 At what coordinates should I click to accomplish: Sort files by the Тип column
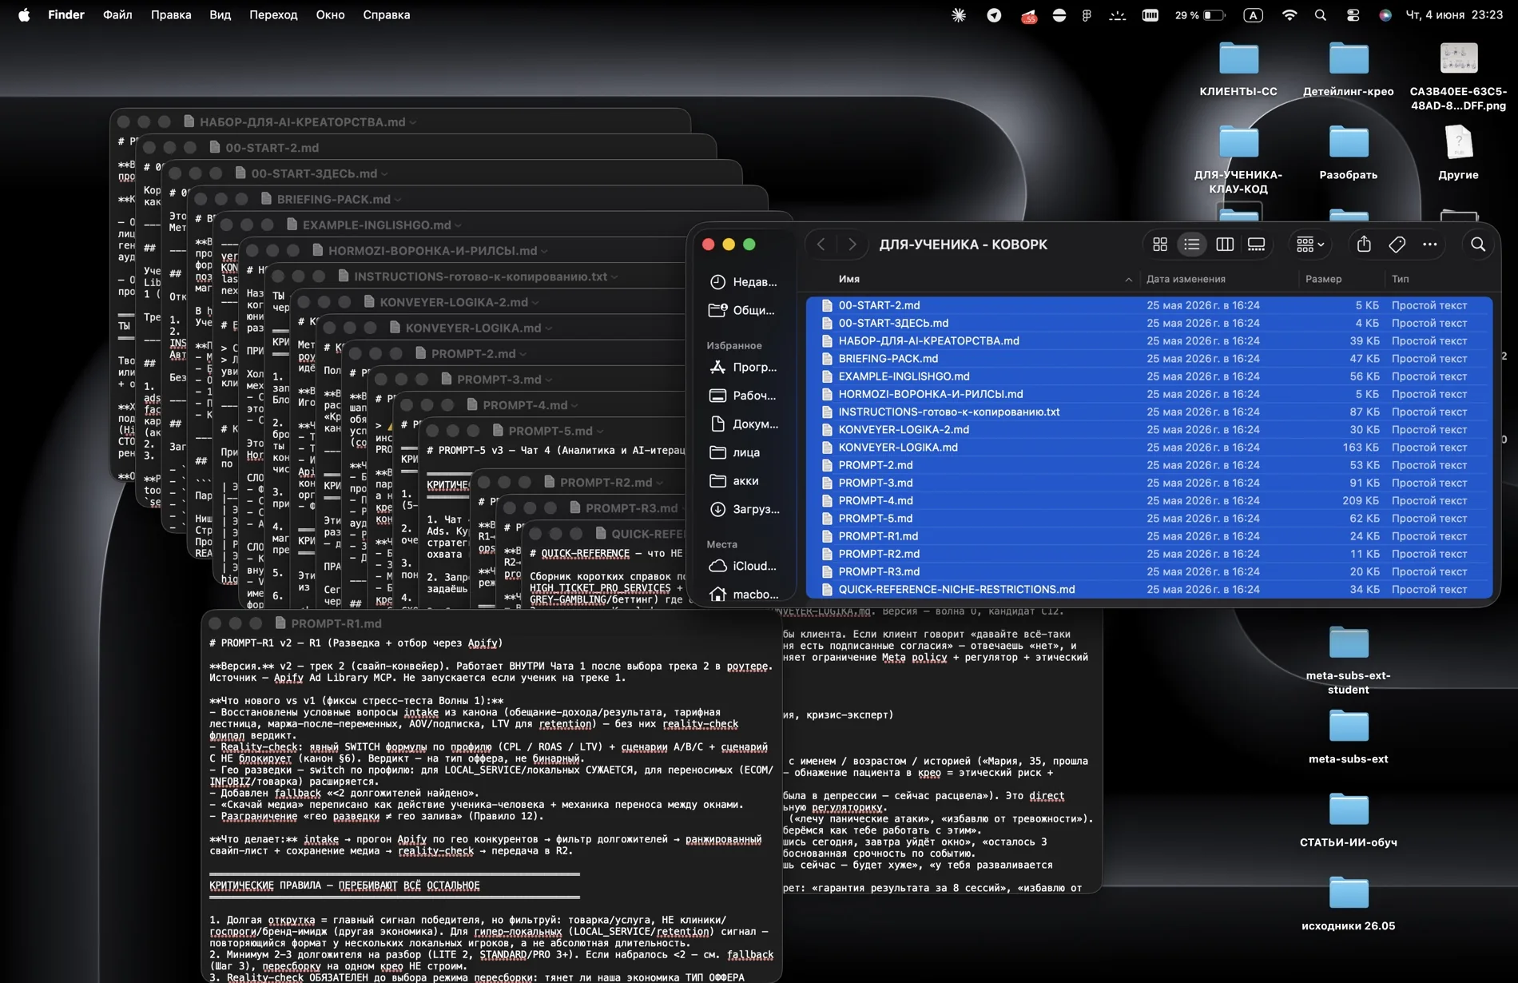pyautogui.click(x=1400, y=279)
